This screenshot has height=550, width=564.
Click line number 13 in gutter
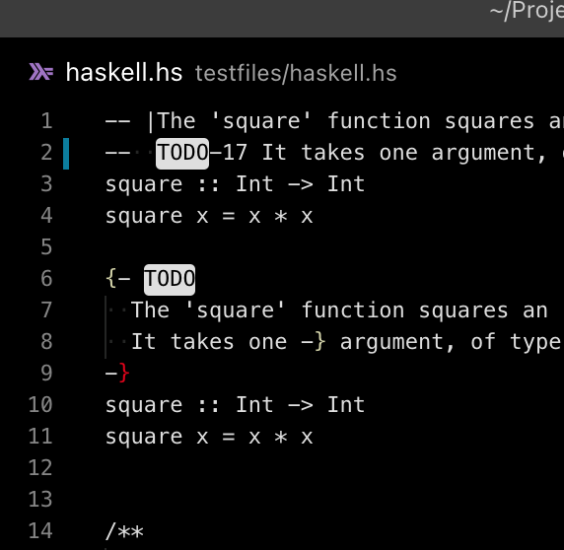point(40,500)
